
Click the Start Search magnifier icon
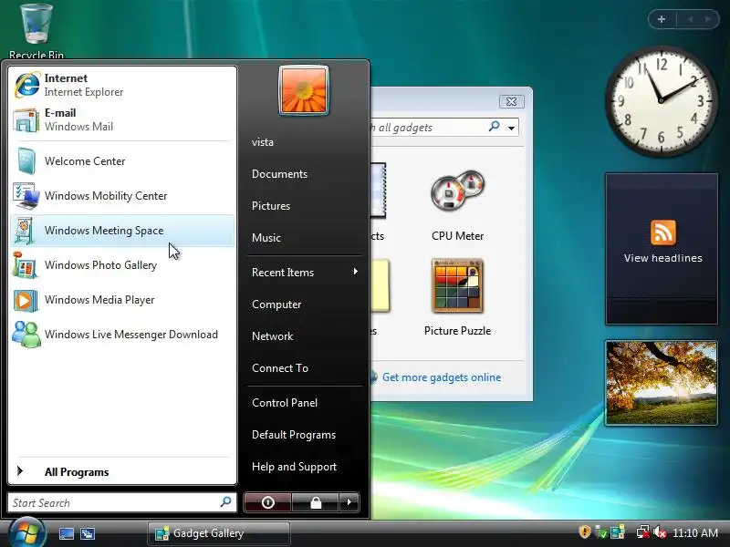pyautogui.click(x=225, y=502)
